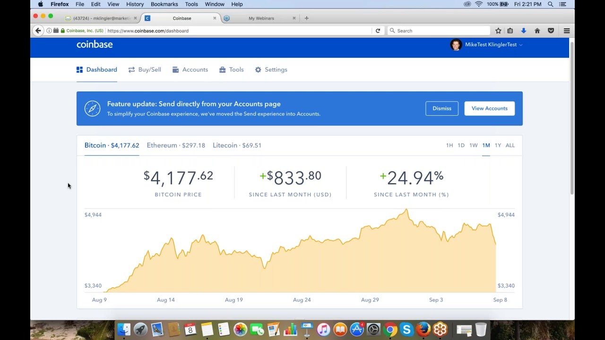This screenshot has width=605, height=340.
Task: Open the View menu
Action: (x=113, y=4)
